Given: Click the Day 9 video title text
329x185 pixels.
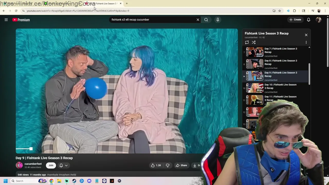Looking at the screenshot, I should (44, 158).
